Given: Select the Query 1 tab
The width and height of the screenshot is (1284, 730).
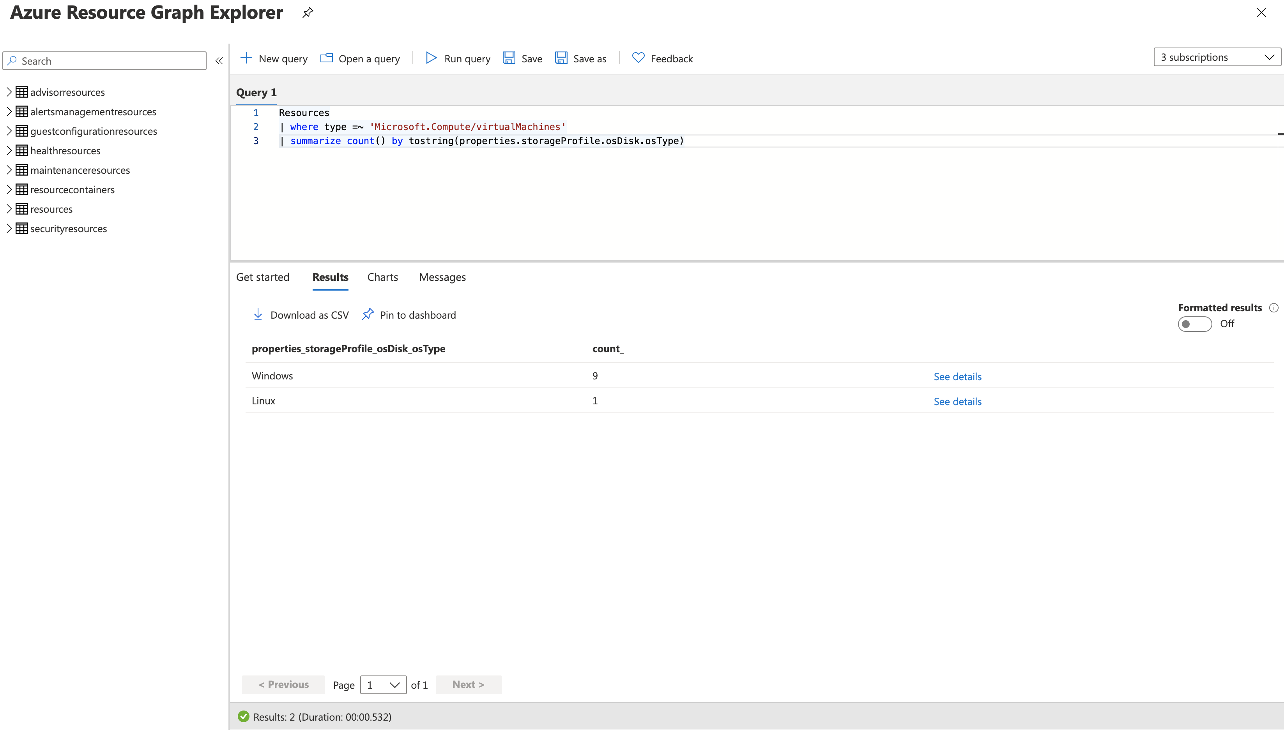Looking at the screenshot, I should click(256, 93).
